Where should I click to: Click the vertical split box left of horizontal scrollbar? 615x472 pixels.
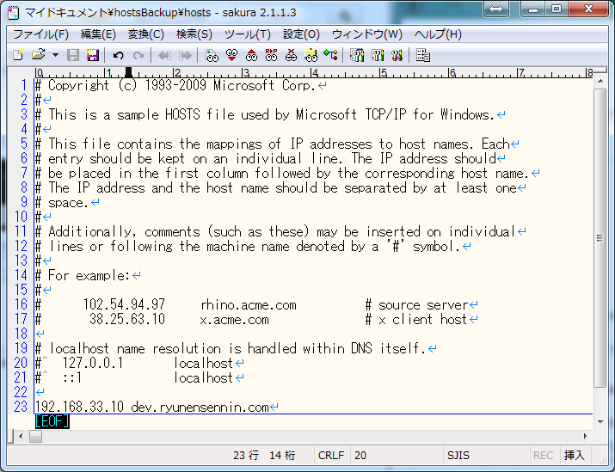coord(10,436)
